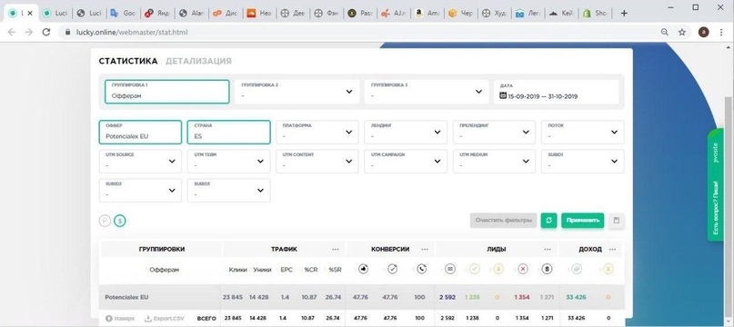Open the Группировка 1 field

167,91
